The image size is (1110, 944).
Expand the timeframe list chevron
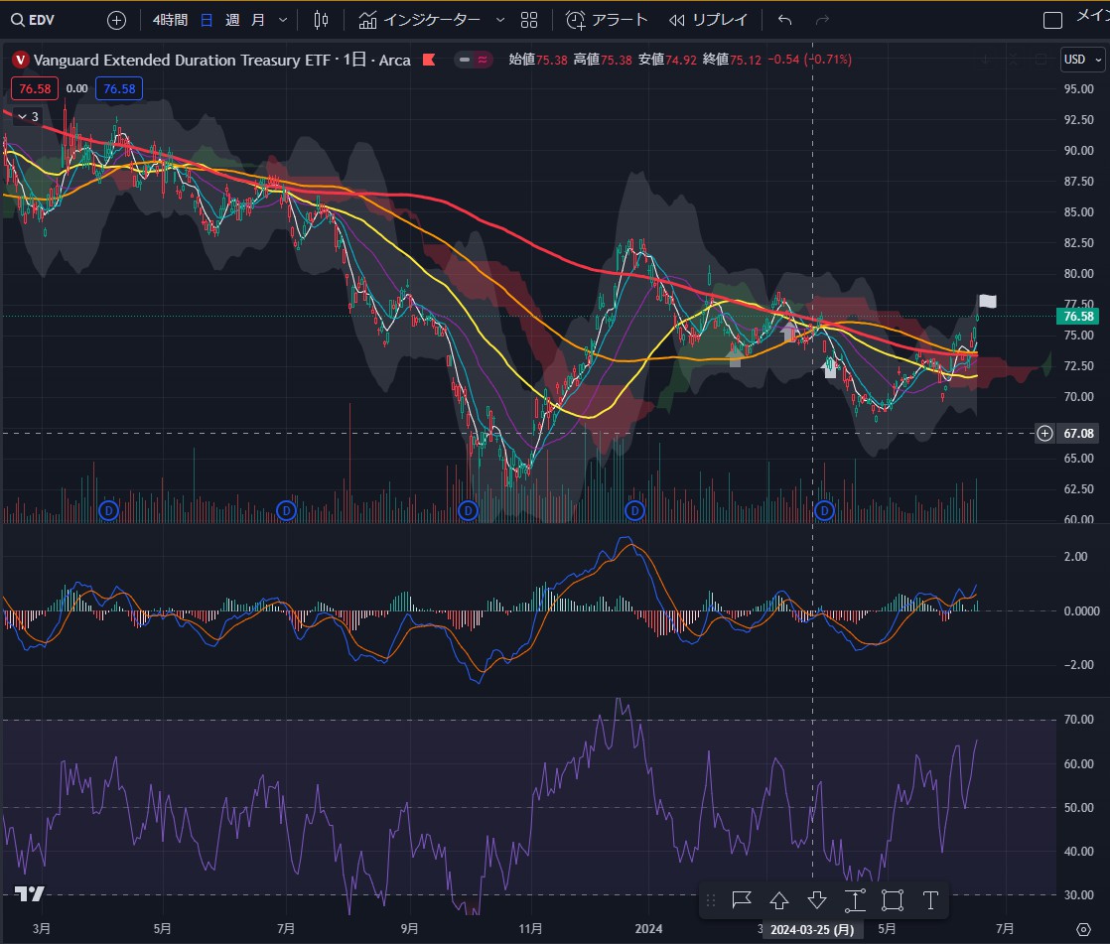coord(283,20)
